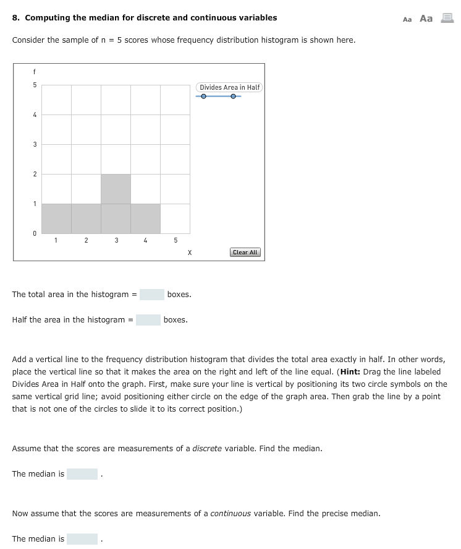Viewport: 461px width, 549px height.
Task: Select the Divides Area in Half label
Action: pyautogui.click(x=229, y=87)
